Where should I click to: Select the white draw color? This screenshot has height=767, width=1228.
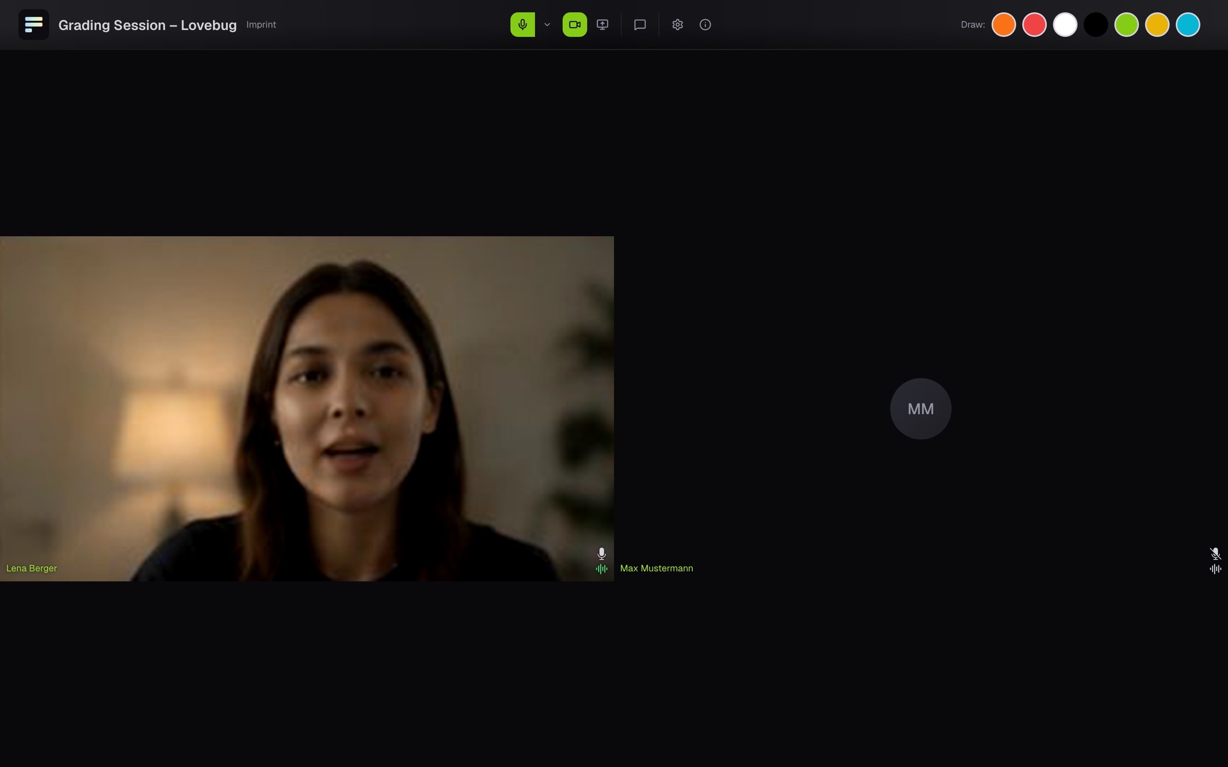point(1065,25)
